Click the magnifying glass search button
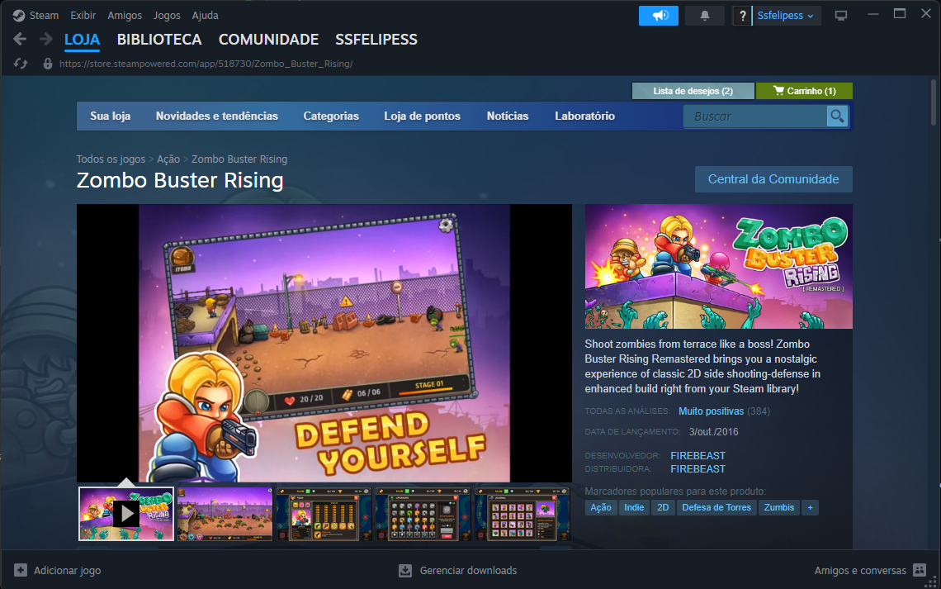941x589 pixels. point(837,116)
